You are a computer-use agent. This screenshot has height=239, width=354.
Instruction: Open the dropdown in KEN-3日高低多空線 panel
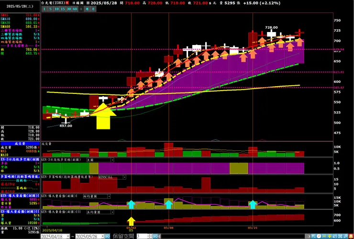point(112,160)
